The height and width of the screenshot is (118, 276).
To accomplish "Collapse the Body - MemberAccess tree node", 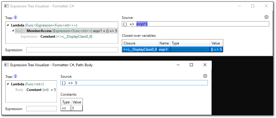I will point(13,31).
